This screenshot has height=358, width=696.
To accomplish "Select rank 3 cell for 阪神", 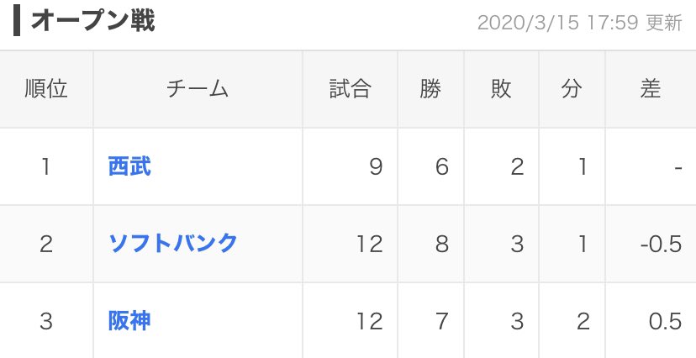I will point(46,321).
